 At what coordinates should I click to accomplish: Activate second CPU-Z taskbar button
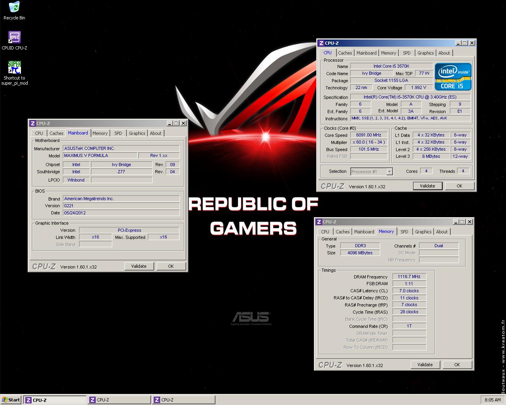(119, 400)
